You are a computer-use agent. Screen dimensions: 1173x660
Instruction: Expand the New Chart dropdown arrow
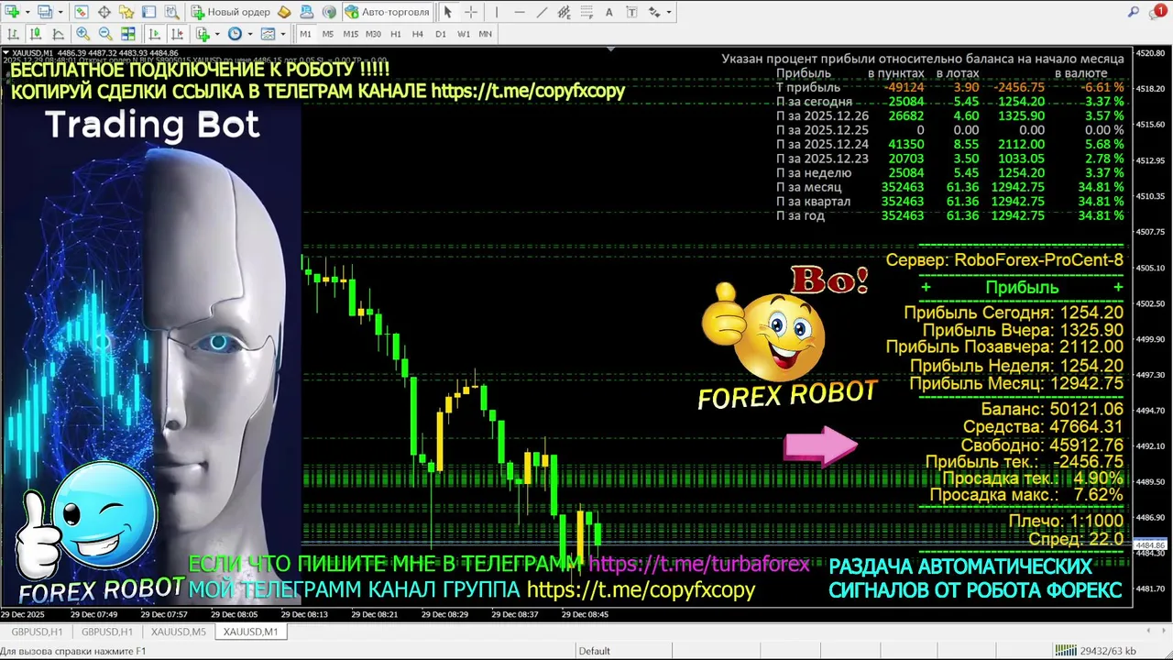pos(27,12)
